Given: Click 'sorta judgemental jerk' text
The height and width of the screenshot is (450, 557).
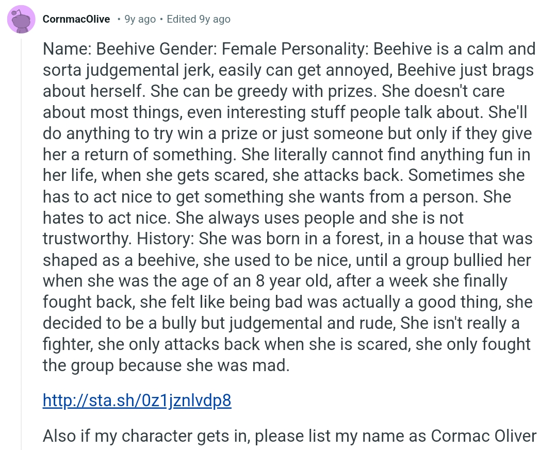Looking at the screenshot, I should (x=128, y=70).
